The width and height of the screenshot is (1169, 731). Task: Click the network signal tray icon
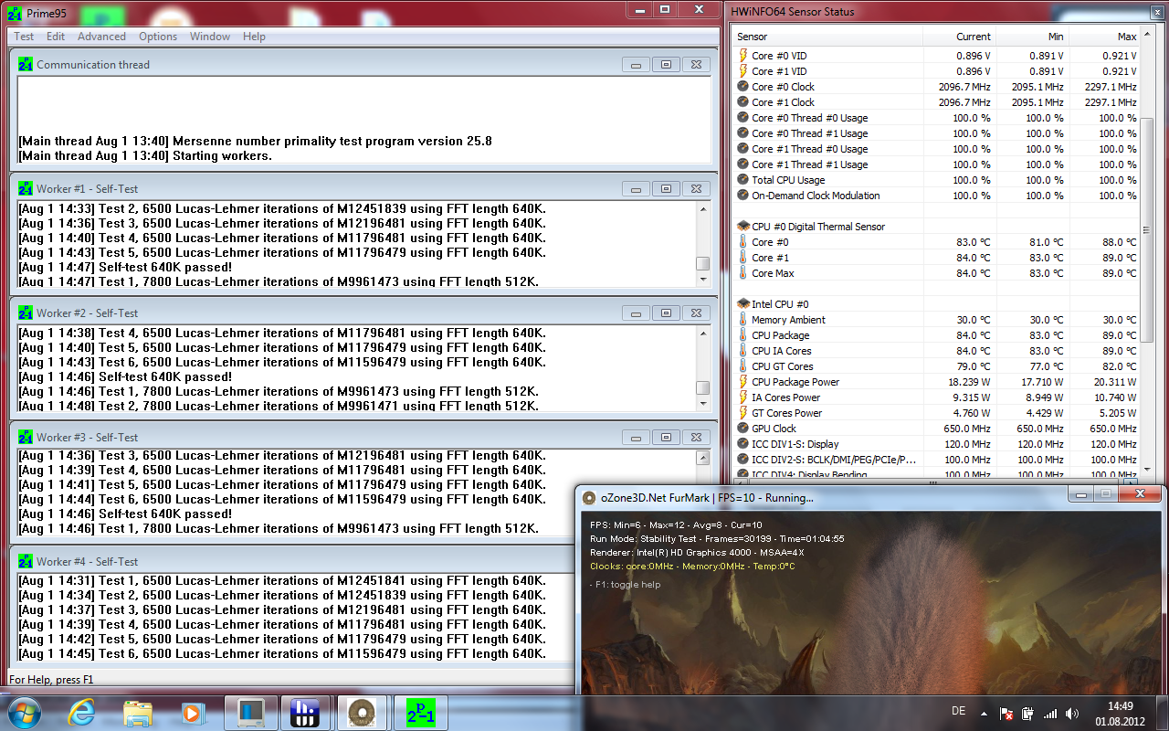pos(1050,714)
